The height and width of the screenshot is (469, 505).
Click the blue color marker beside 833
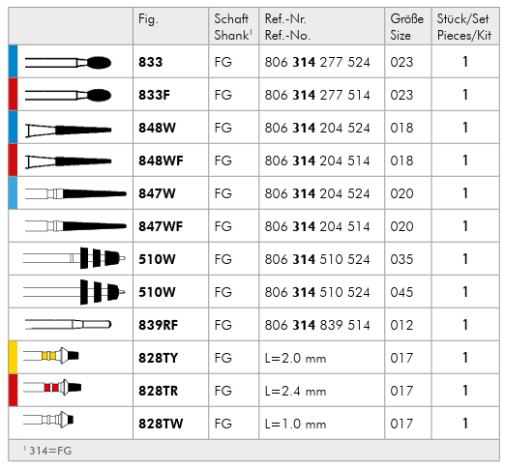coord(13,61)
